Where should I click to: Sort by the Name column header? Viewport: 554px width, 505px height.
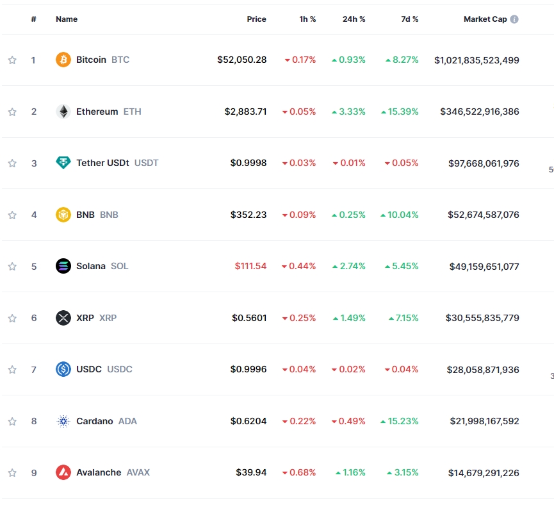point(67,19)
